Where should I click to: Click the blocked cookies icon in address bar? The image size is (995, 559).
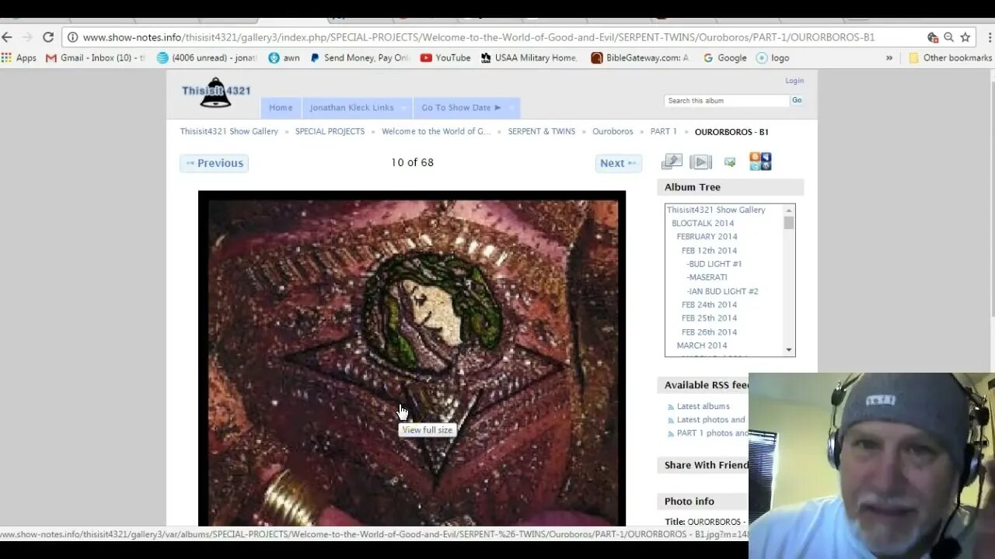(933, 37)
